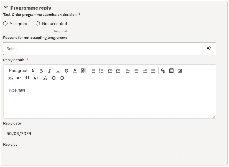Insert a bulleted list

pos(93,71)
